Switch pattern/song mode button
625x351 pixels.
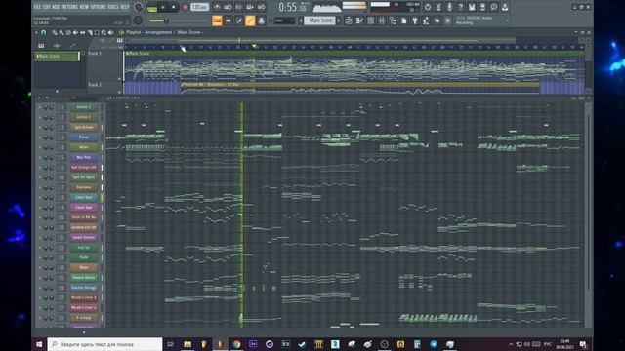pyautogui.click(x=152, y=8)
